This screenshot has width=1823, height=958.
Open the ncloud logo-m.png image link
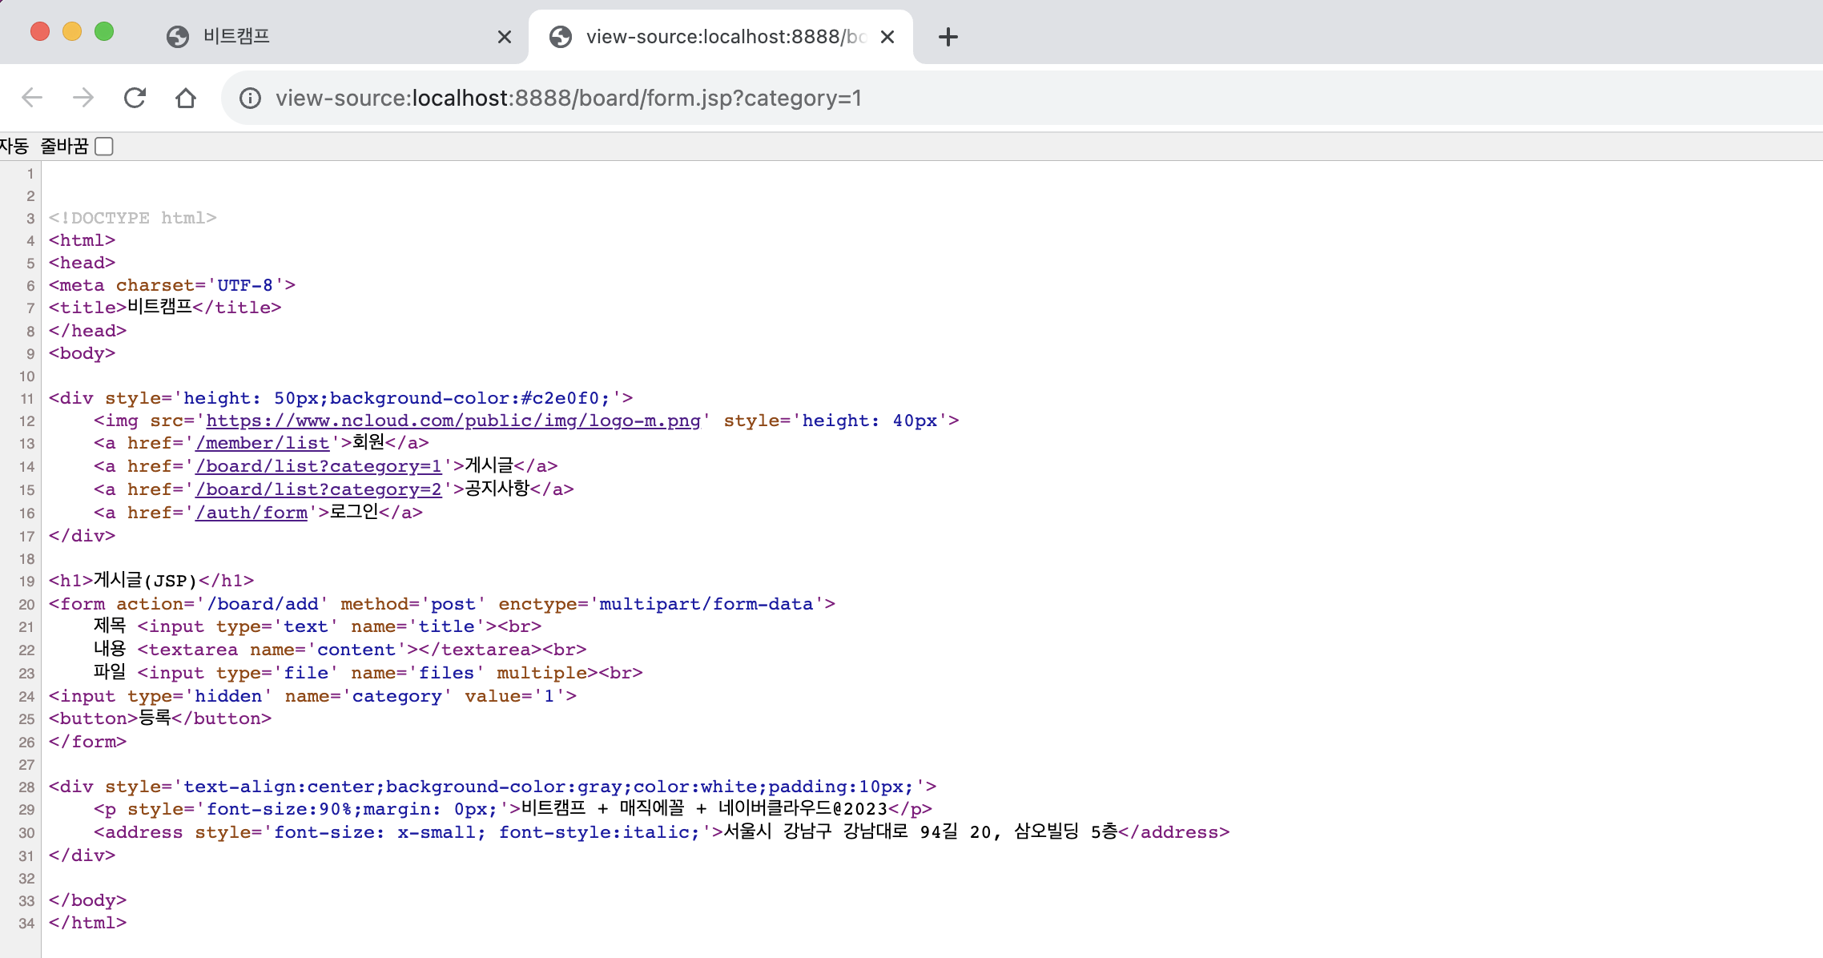pyautogui.click(x=453, y=421)
